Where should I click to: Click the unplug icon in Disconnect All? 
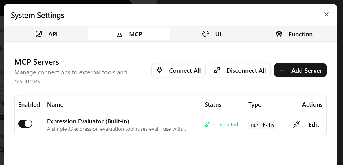click(x=217, y=70)
